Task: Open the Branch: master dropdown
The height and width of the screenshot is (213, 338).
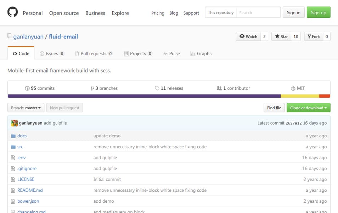Action: [x=26, y=108]
